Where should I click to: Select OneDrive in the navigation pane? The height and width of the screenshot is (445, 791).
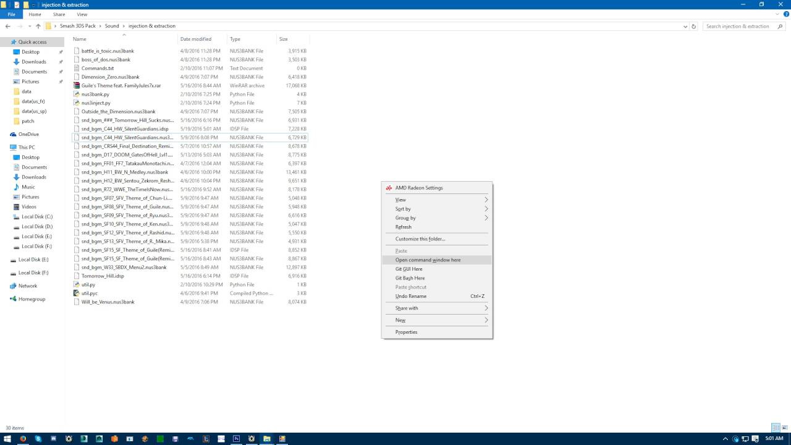(x=28, y=134)
